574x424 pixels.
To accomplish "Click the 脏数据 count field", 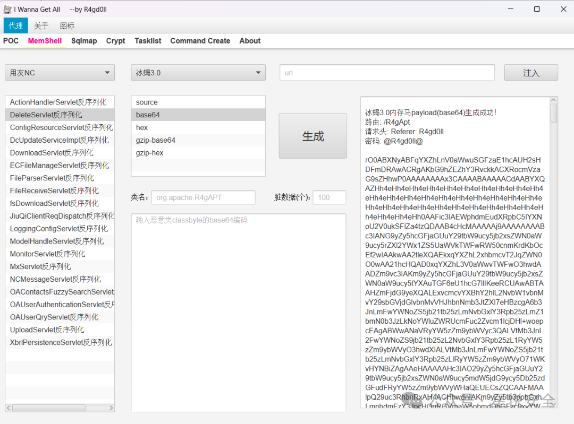I will 329,197.
